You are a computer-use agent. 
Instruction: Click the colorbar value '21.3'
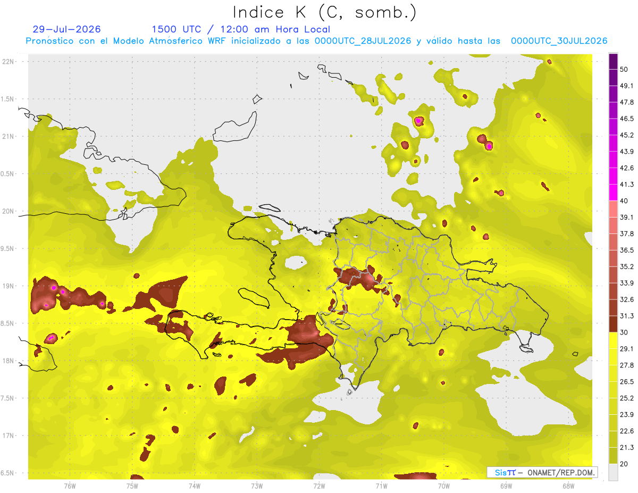[x=626, y=448]
